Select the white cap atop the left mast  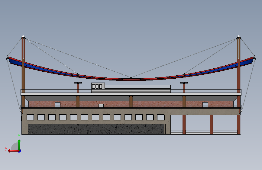click(23, 36)
